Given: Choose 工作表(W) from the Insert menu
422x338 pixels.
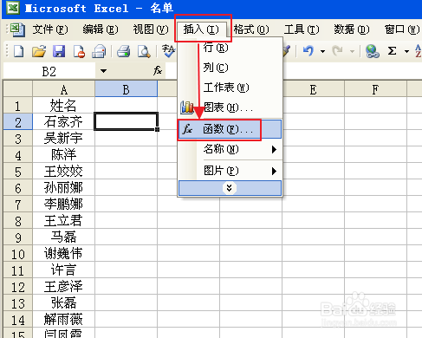Looking at the screenshot, I should (230, 88).
